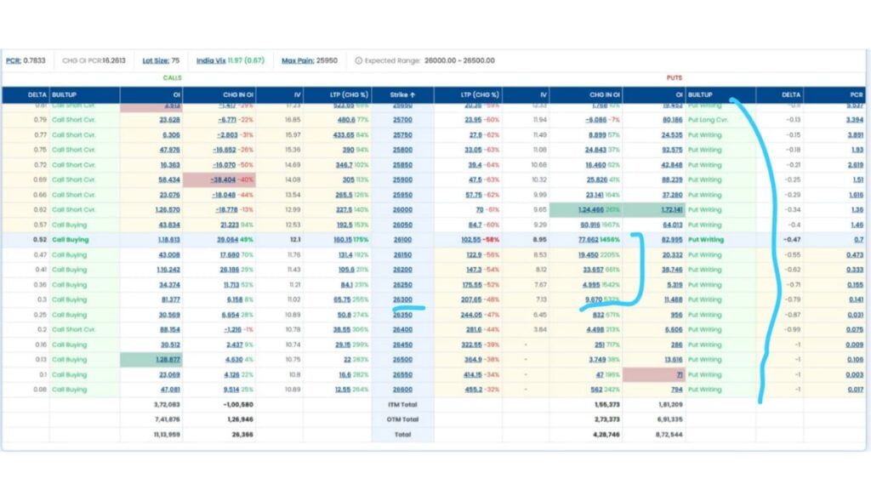Click the Max Pain link
This screenshot has height=490, width=871.
tap(297, 61)
